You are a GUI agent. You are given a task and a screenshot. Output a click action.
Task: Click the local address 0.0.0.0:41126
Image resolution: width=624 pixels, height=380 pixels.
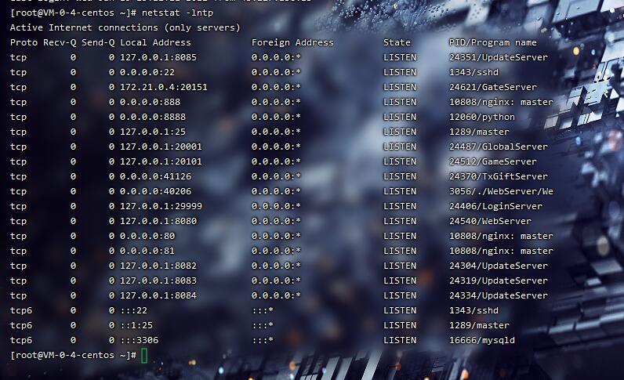coord(155,176)
